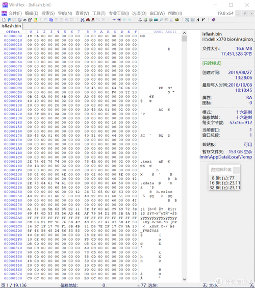Close the 数据解释器 data interpreter panel
Screen dimensions: 255x288
click(x=237, y=170)
